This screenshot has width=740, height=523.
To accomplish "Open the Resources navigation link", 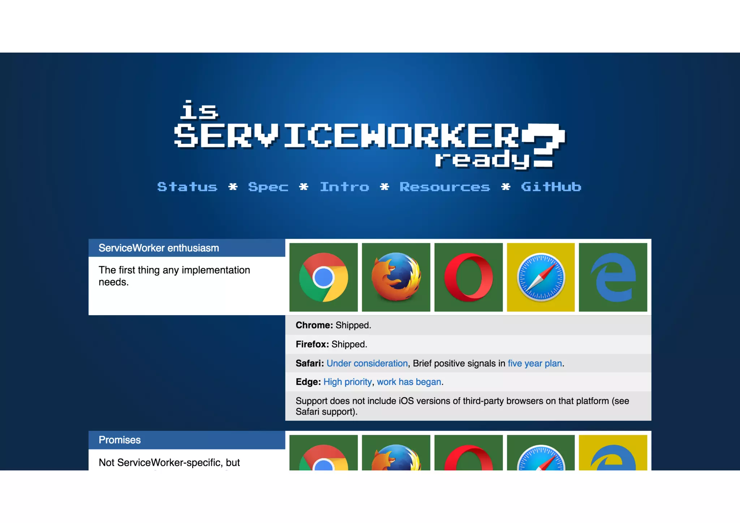I will [444, 187].
